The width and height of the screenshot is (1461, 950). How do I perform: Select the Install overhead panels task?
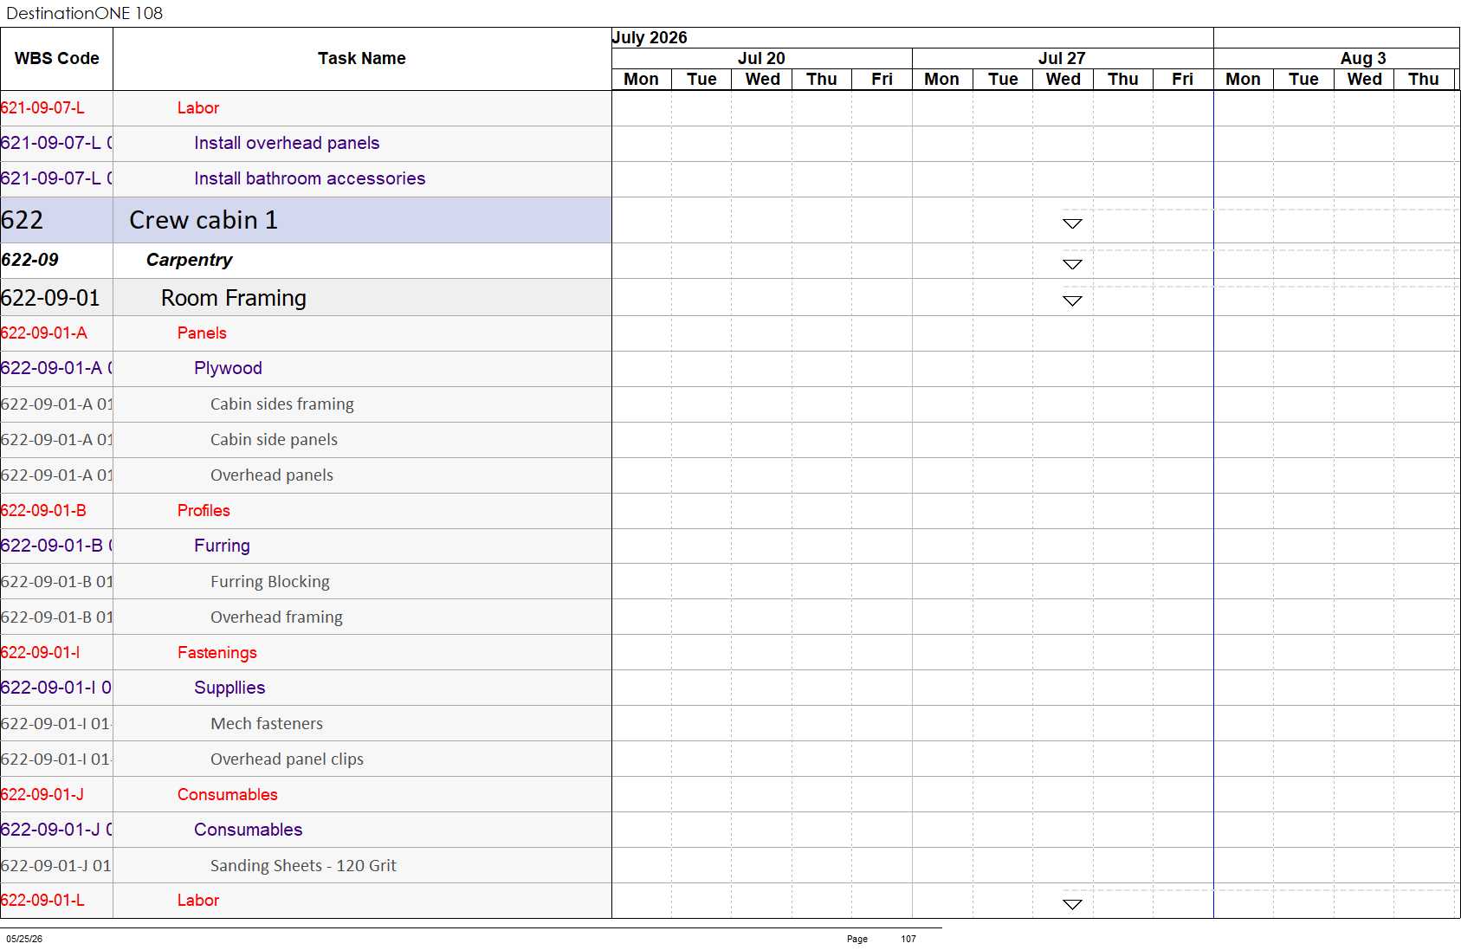306,143
